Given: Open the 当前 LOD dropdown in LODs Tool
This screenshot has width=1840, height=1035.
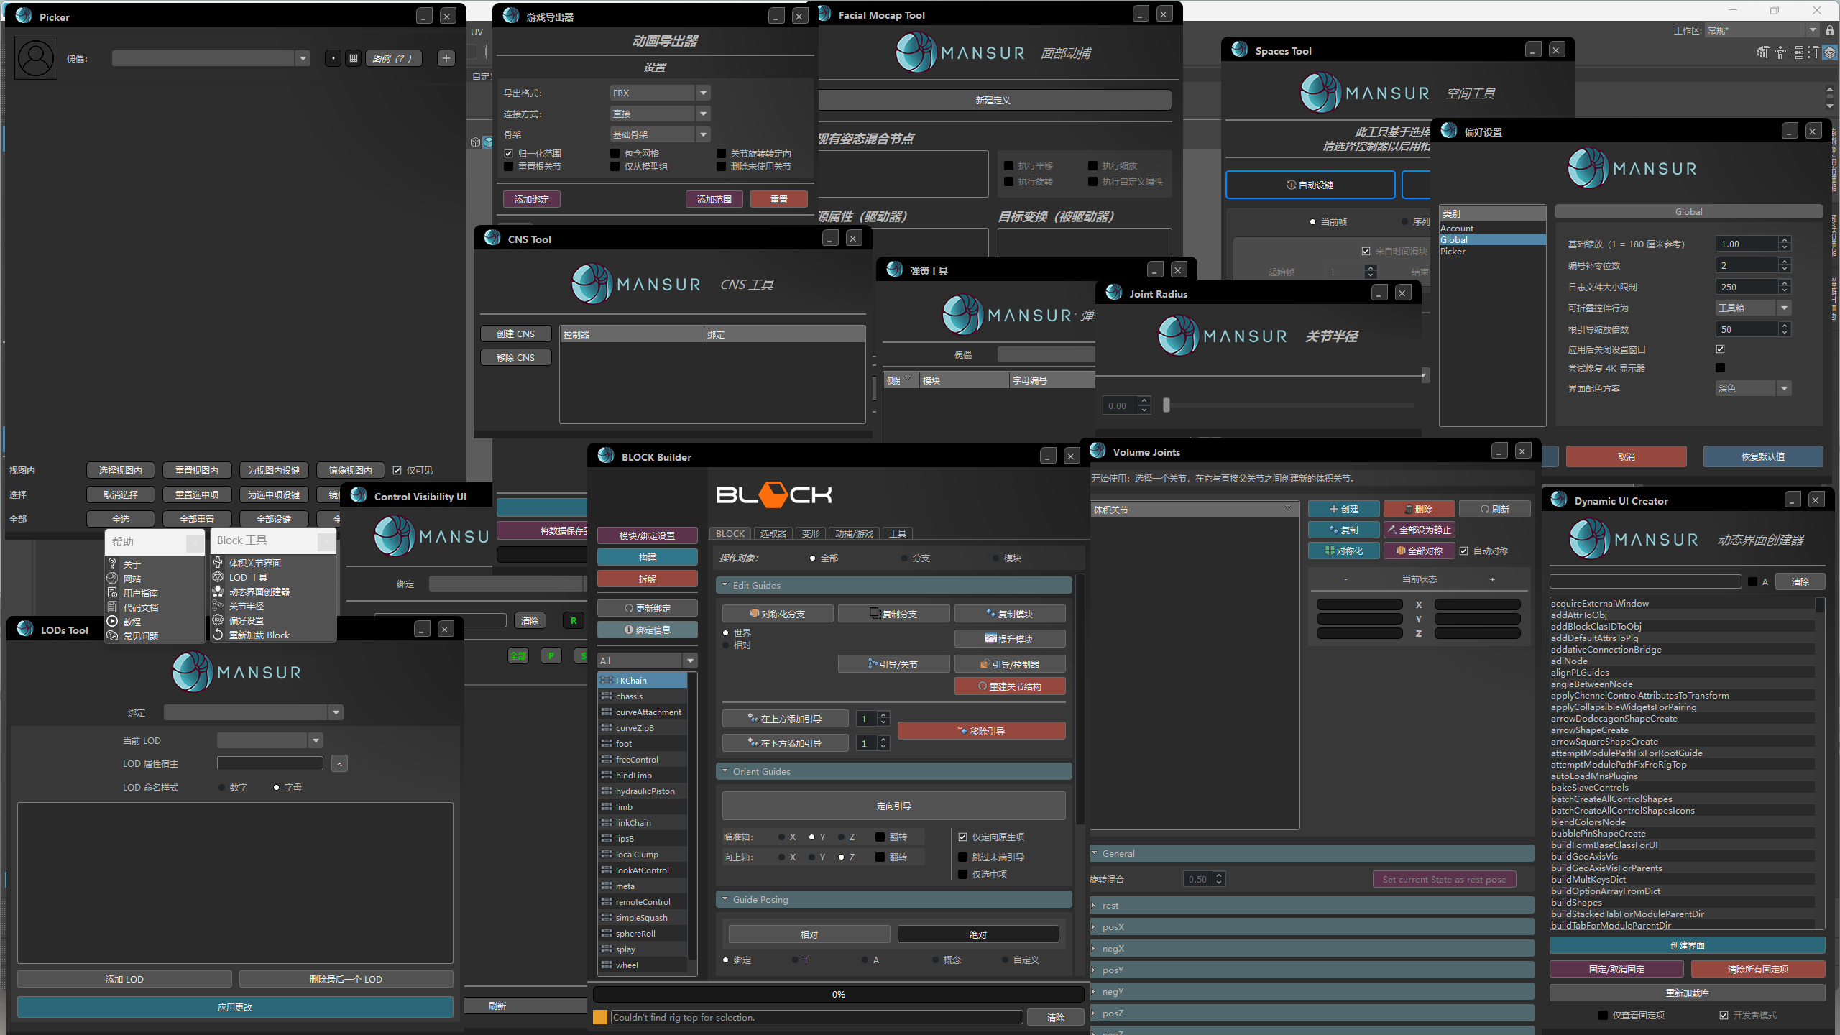Looking at the screenshot, I should tap(270, 740).
